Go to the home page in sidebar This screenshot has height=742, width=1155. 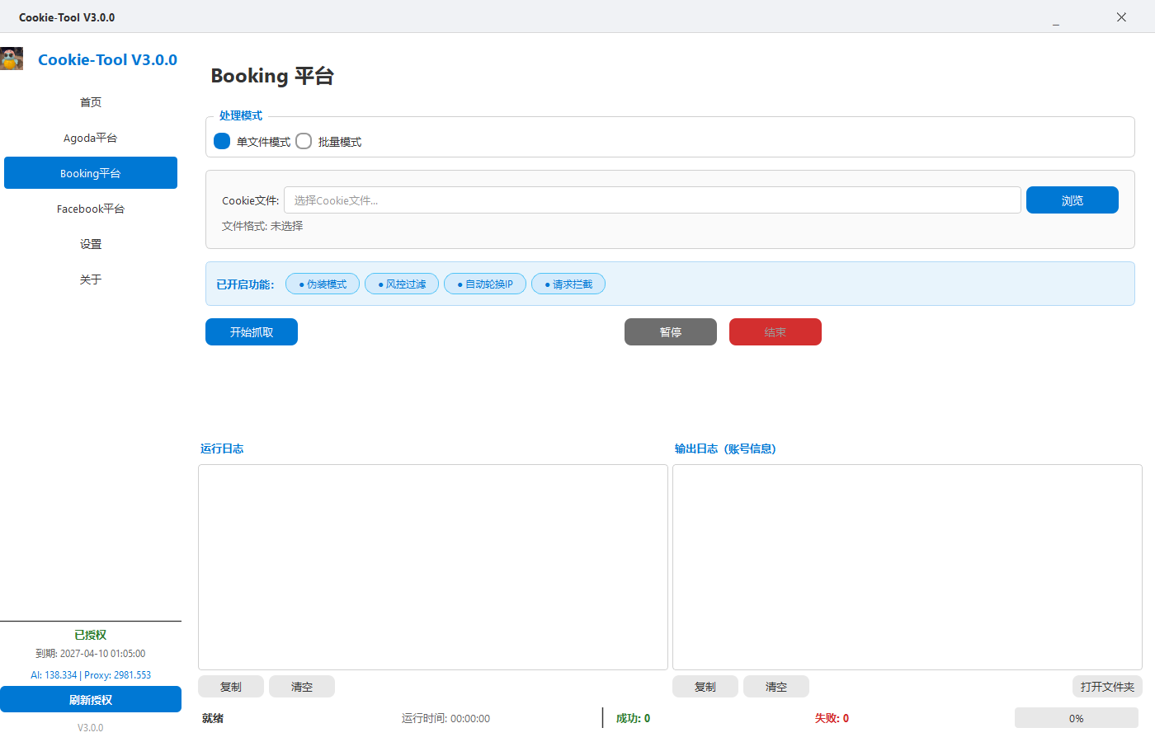click(x=91, y=102)
